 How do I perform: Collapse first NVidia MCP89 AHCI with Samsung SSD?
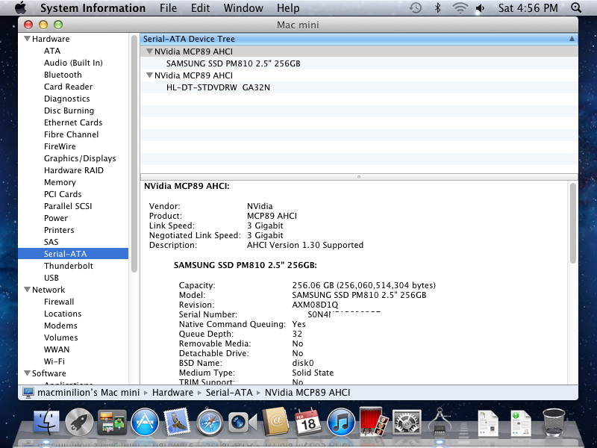coord(150,51)
